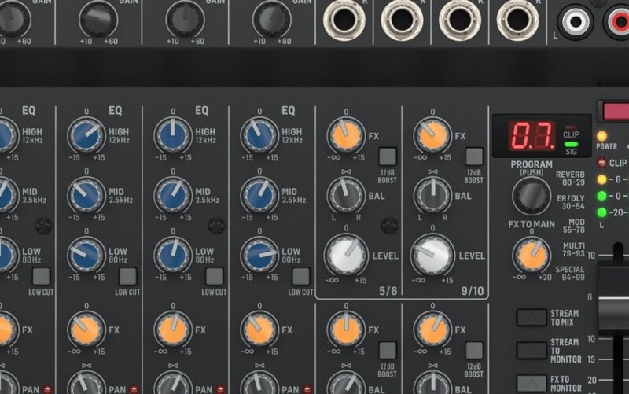Enable 12dB BOOST on channel 5/6

click(388, 156)
